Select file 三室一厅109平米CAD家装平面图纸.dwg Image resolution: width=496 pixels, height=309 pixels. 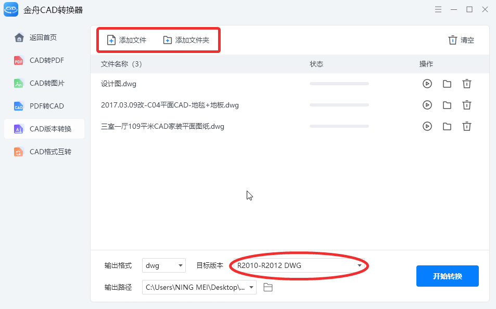coord(162,126)
